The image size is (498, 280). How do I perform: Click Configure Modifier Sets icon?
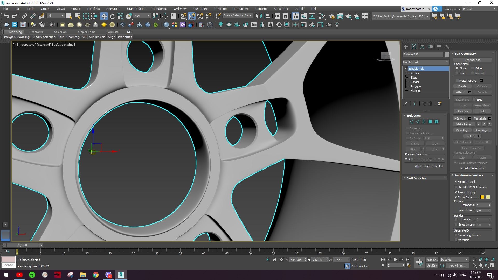[x=439, y=103]
